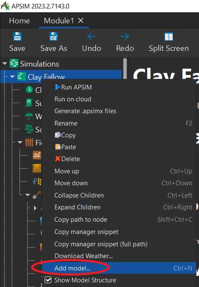Viewport: 199px width, 287px height.
Task: Collapse the Simulations tree node
Action: (5, 64)
